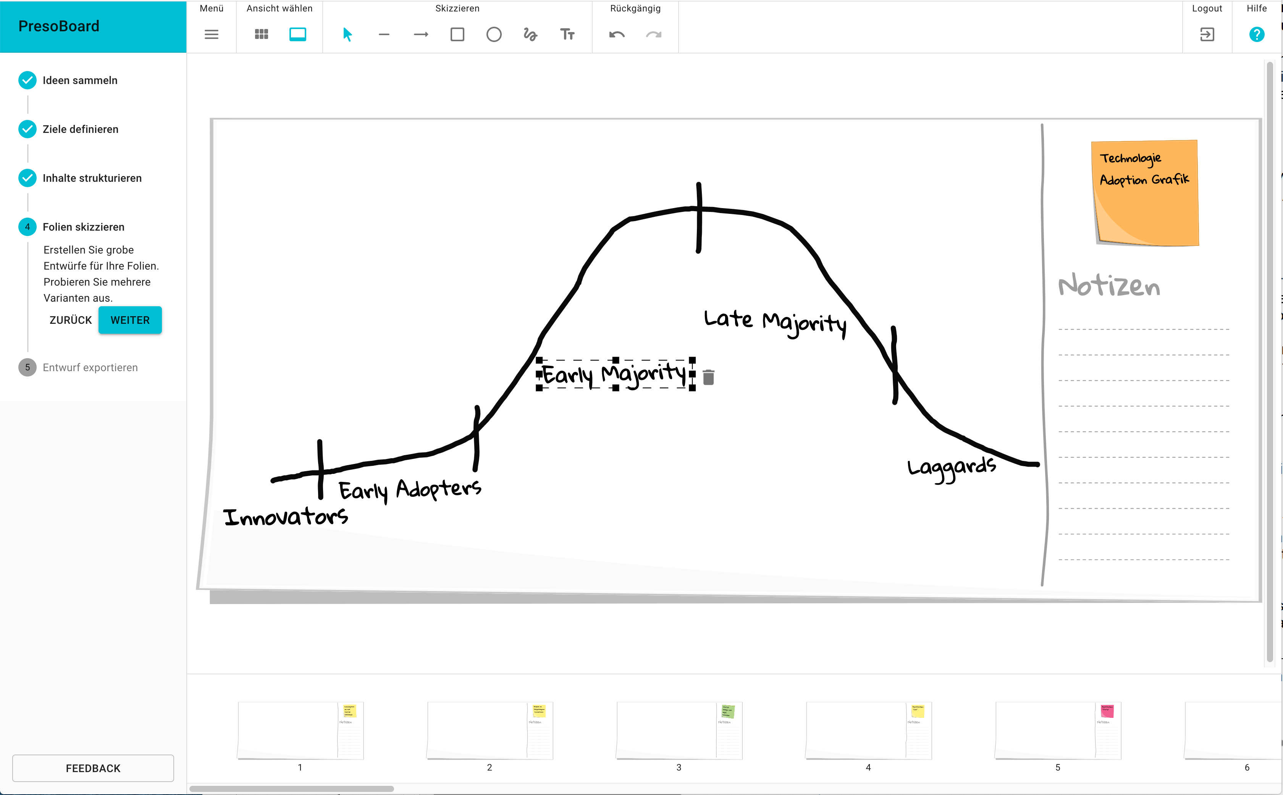Click the horizontal thumbnail scrollbar
This screenshot has height=795, width=1283.
point(292,789)
